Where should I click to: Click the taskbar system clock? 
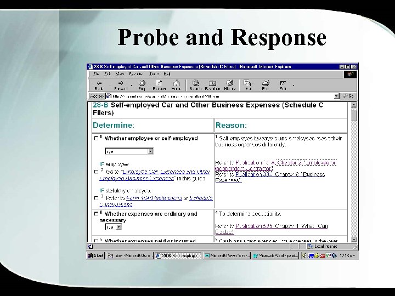tap(348, 256)
